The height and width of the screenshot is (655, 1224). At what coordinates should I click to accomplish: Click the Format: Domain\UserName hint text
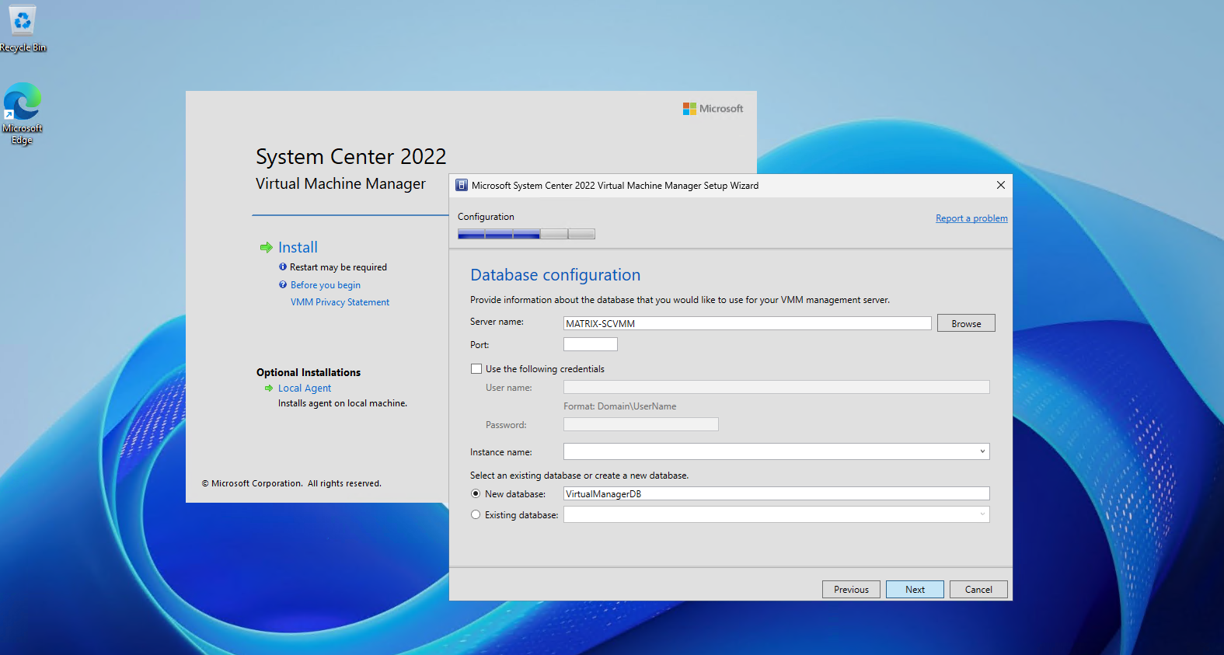[619, 406]
